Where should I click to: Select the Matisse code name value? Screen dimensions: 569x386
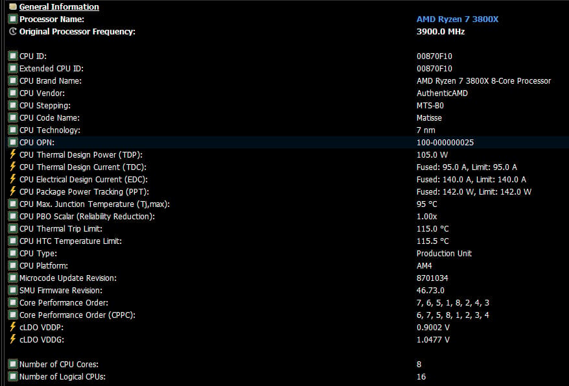pyautogui.click(x=429, y=118)
